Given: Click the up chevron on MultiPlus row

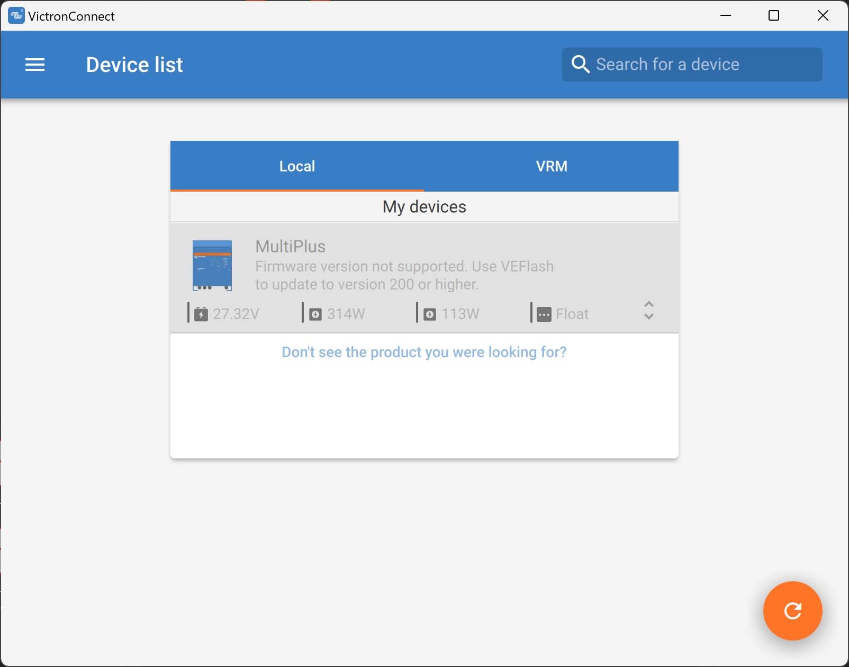Looking at the screenshot, I should (x=648, y=304).
